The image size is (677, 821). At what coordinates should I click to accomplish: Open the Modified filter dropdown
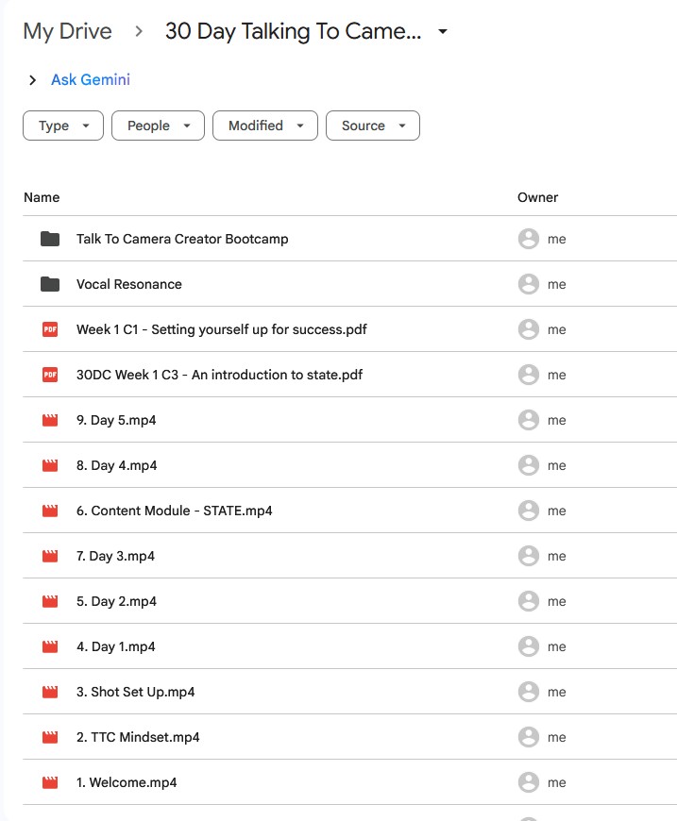tap(265, 126)
